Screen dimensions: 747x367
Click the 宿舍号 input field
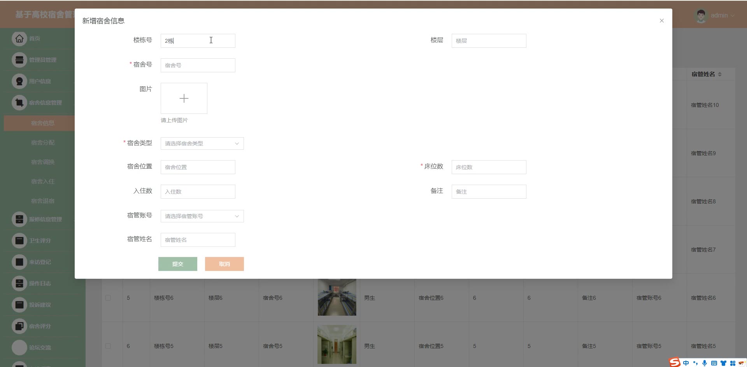point(198,65)
